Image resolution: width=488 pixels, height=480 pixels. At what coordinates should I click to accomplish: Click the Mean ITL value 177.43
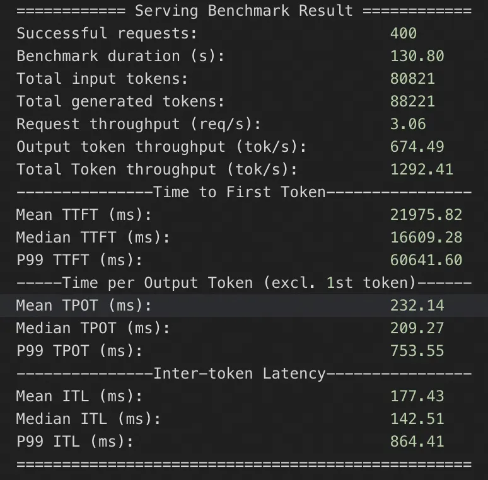417,396
